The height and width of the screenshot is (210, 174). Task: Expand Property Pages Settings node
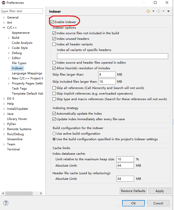click(x=9, y=84)
